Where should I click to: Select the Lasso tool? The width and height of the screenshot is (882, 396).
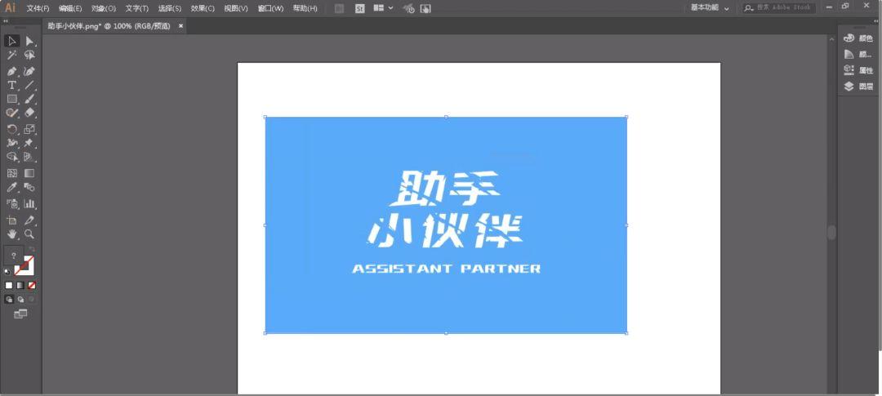point(30,56)
